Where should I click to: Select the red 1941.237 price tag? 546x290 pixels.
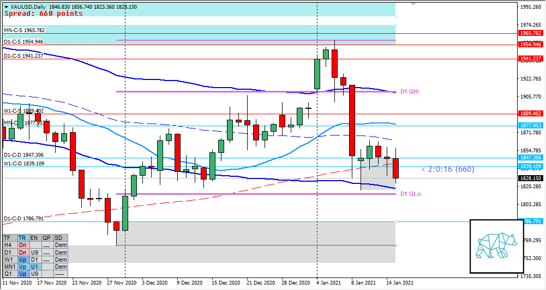tap(531, 58)
